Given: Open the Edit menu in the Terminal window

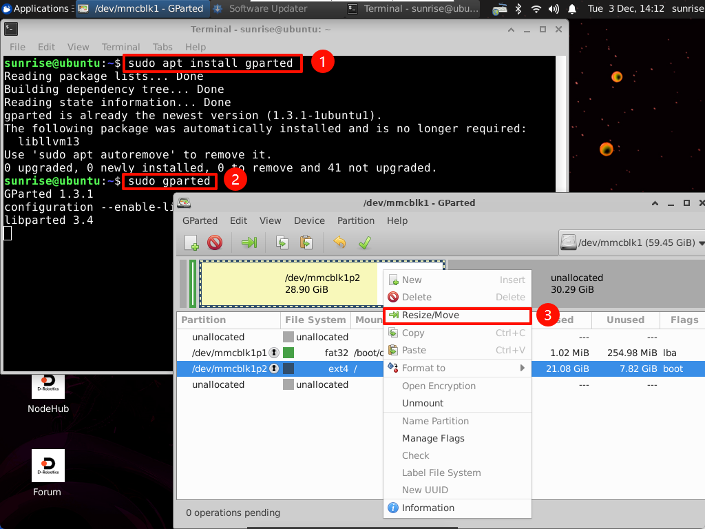Looking at the screenshot, I should (x=46, y=48).
